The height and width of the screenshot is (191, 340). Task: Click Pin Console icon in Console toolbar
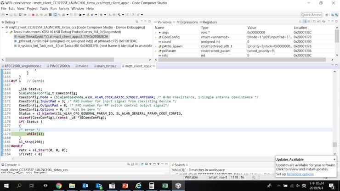(142, 164)
